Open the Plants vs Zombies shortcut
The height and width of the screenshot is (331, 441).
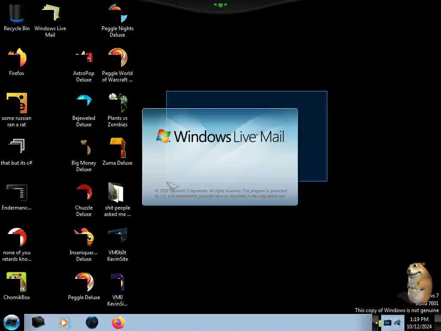(x=118, y=110)
